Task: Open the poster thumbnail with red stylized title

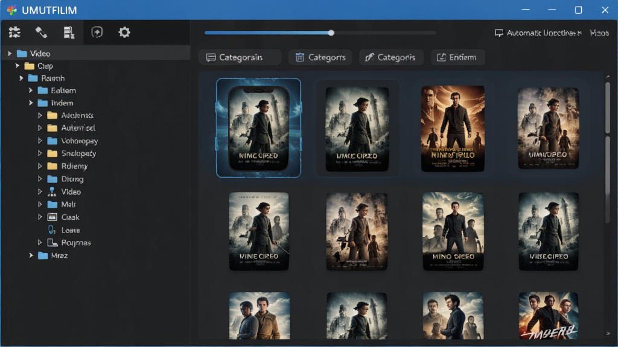Action: [x=549, y=316]
